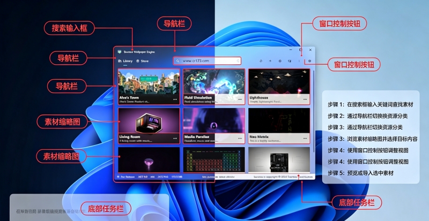Image resolution: width=429 pixels, height=221 pixels.
Task: Open more options for Alve's Town wallpaper
Action: 175,100
